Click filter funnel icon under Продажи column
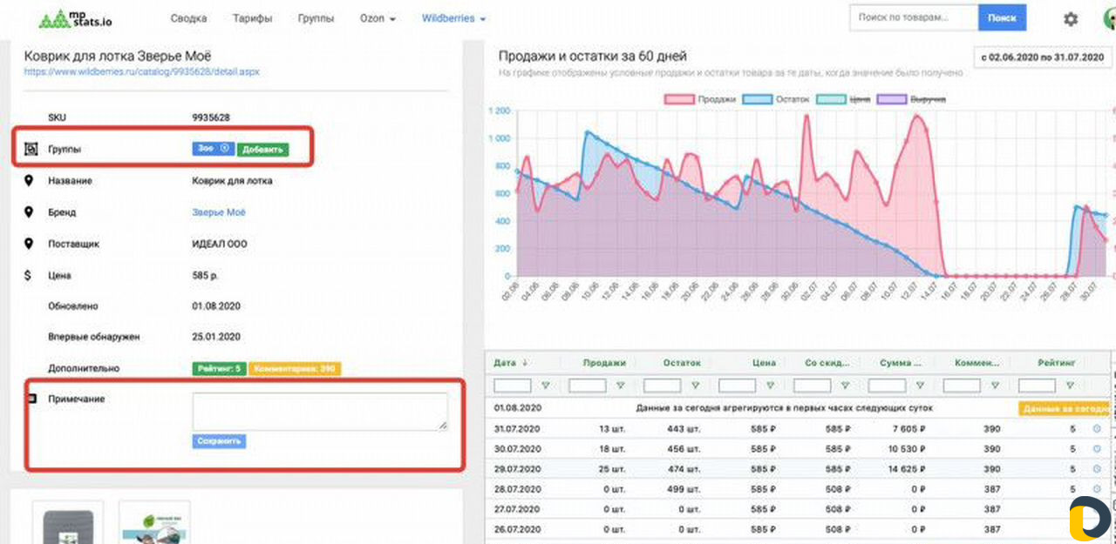Image resolution: width=1116 pixels, height=544 pixels. click(621, 386)
